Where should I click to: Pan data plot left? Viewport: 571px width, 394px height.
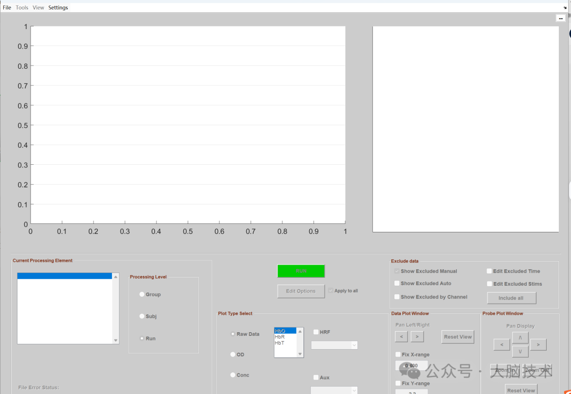point(401,336)
